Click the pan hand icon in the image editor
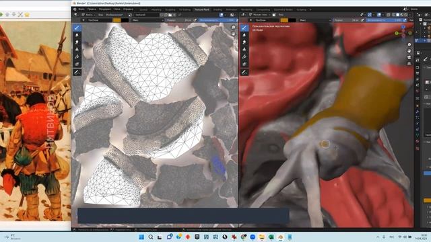Screen dimensions: 431x242 click(x=234, y=34)
